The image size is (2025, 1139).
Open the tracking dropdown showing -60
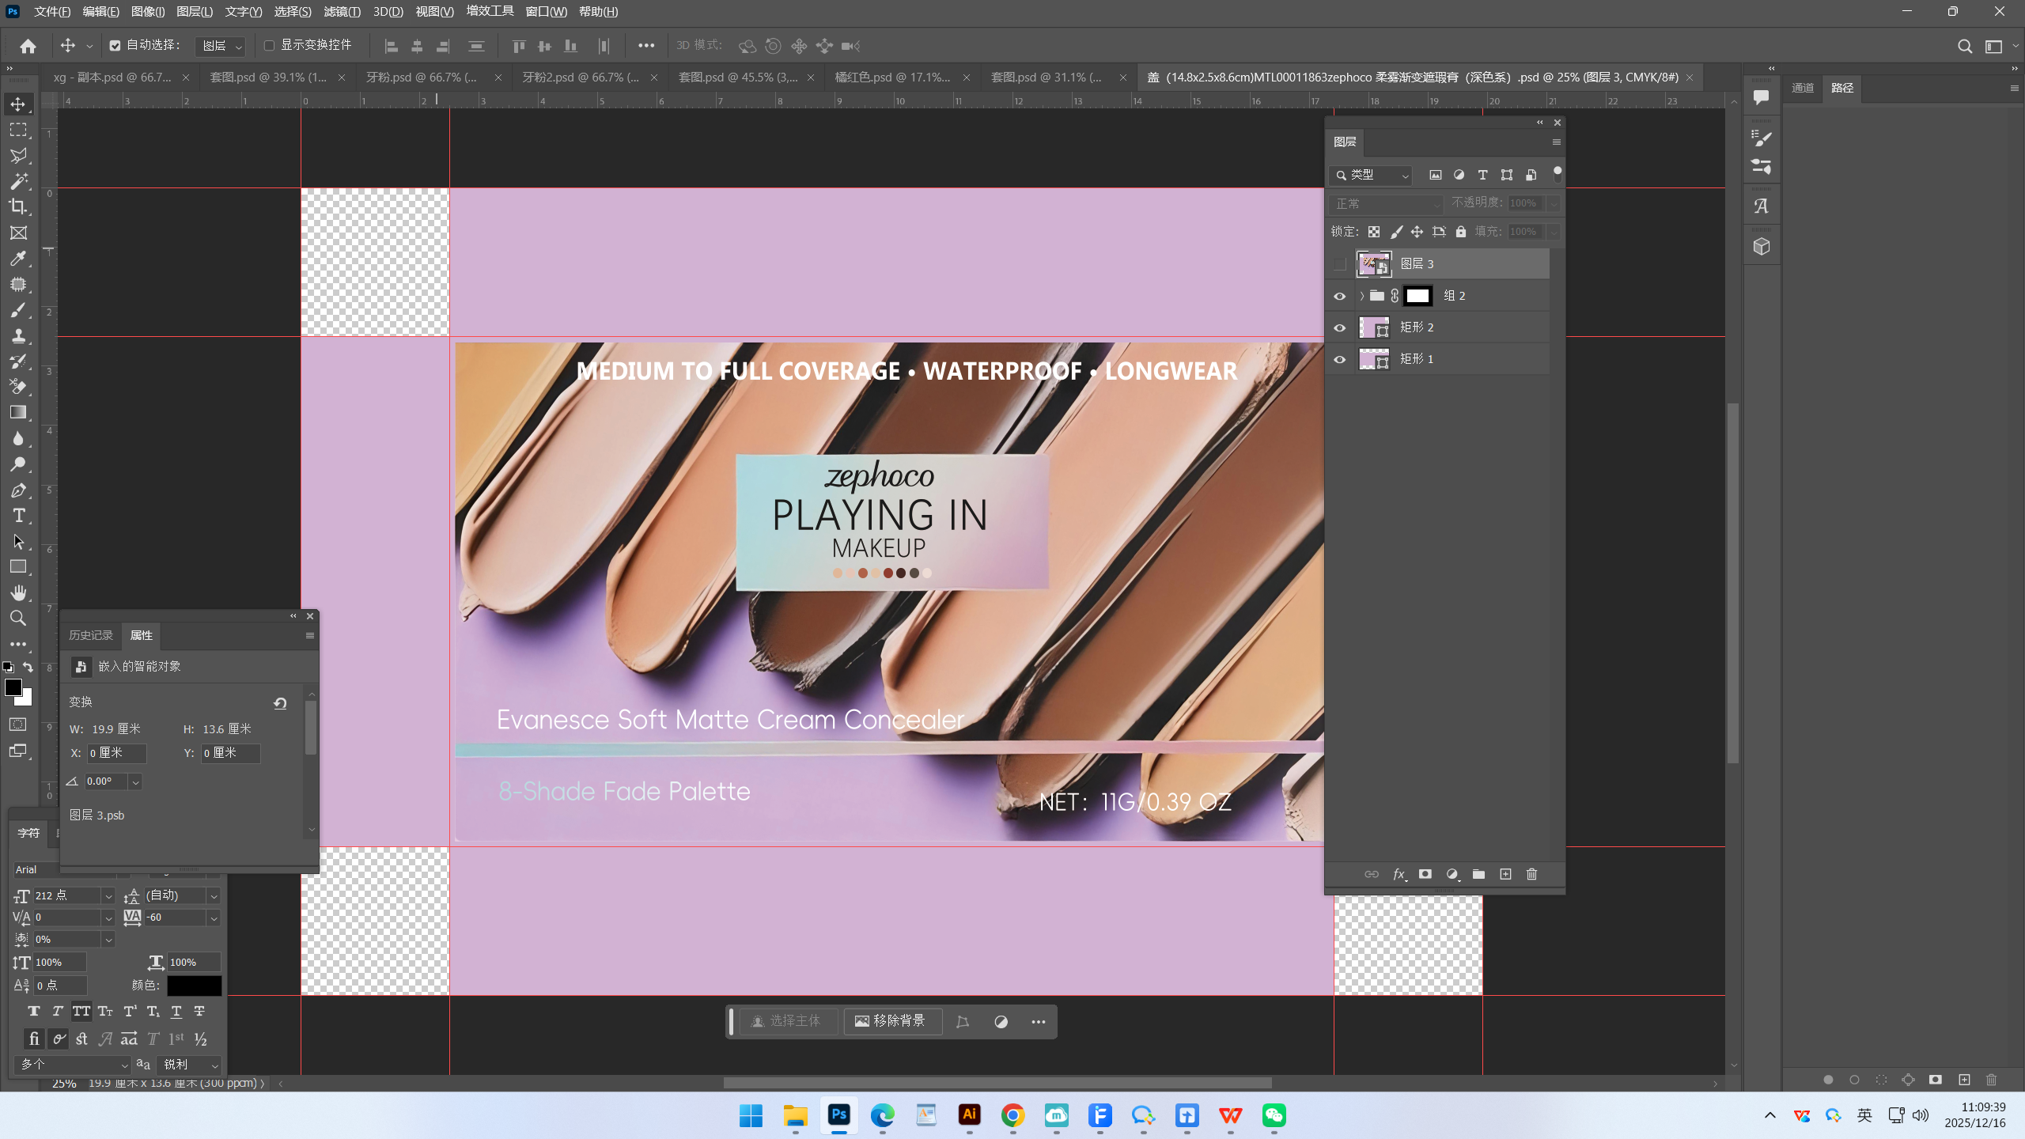click(213, 918)
